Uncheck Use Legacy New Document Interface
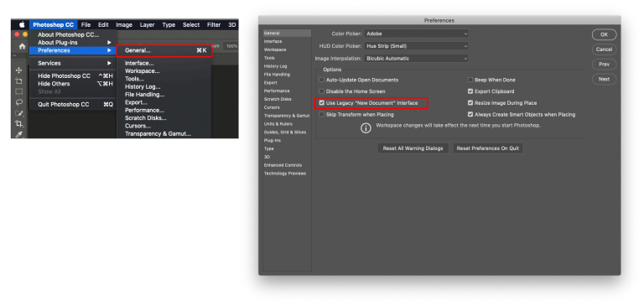The image size is (644, 306). tap(322, 103)
